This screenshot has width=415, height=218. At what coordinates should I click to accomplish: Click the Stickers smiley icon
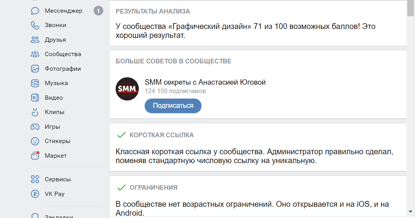tap(35, 141)
